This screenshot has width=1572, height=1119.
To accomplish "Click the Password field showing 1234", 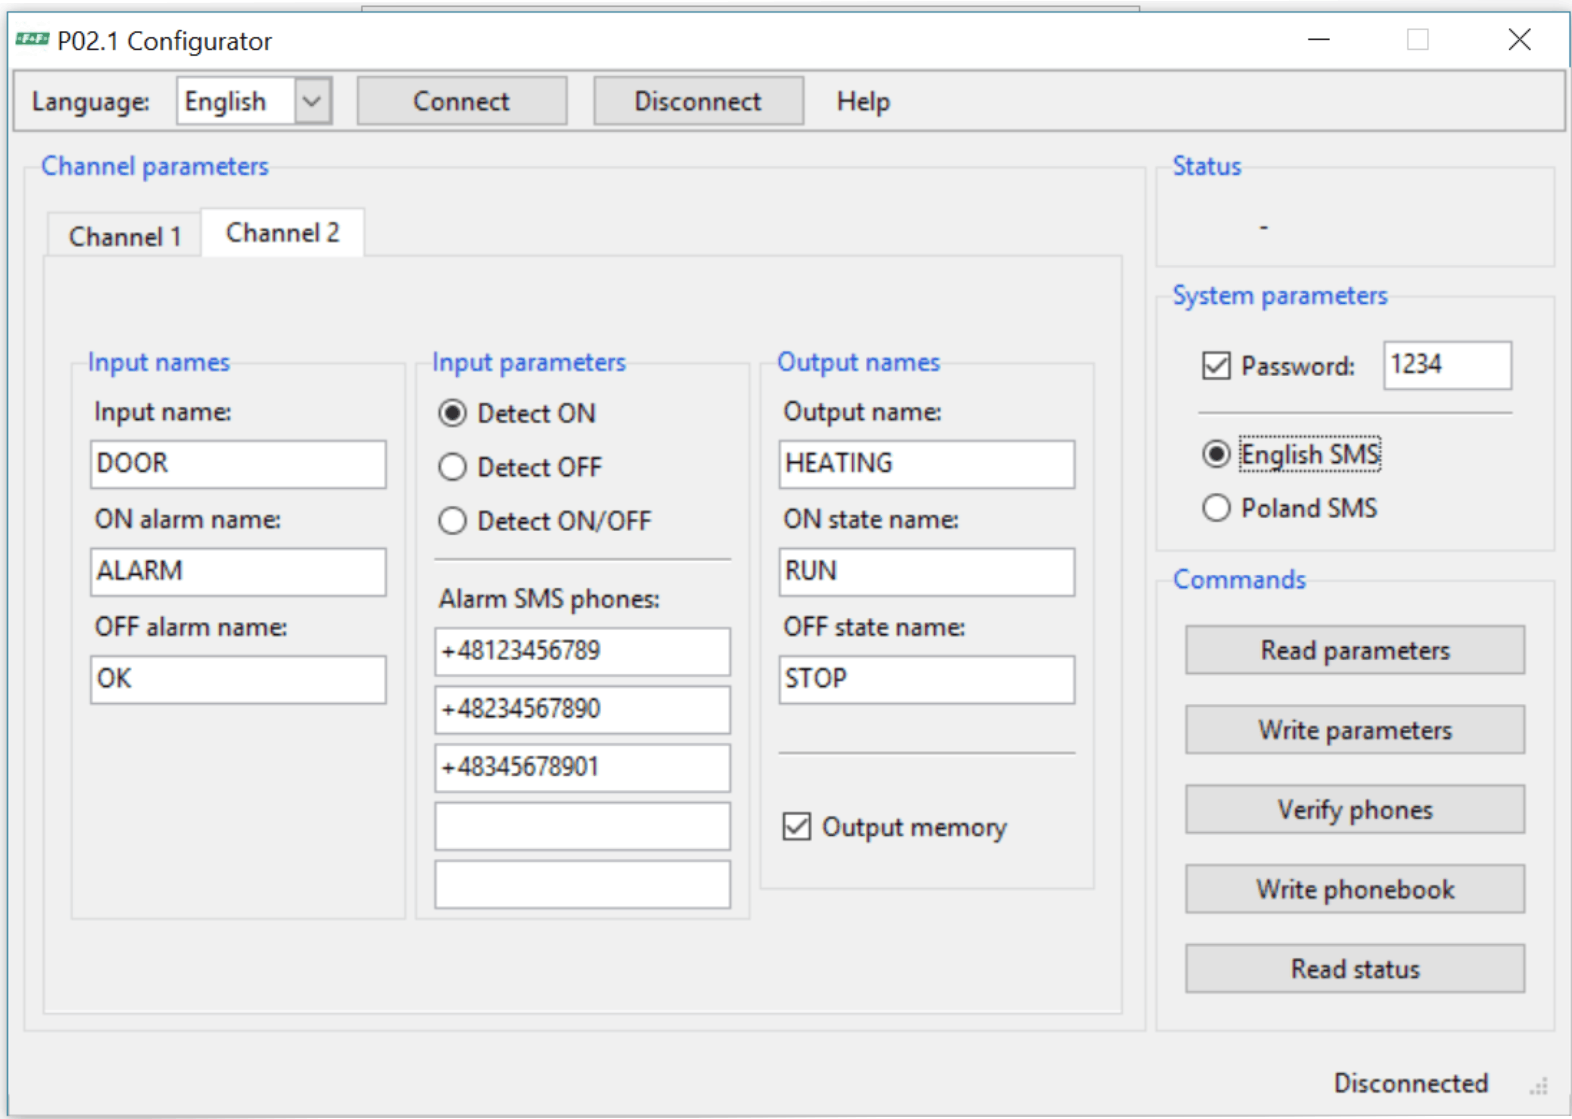I will pyautogui.click(x=1447, y=365).
